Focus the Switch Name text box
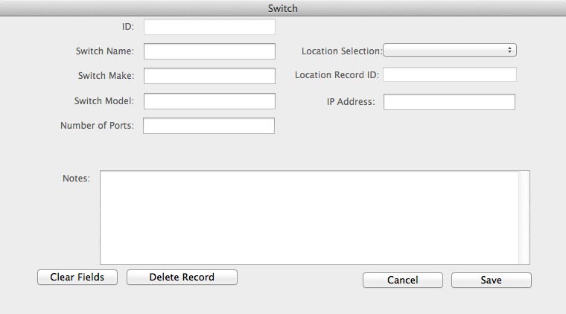 209,51
